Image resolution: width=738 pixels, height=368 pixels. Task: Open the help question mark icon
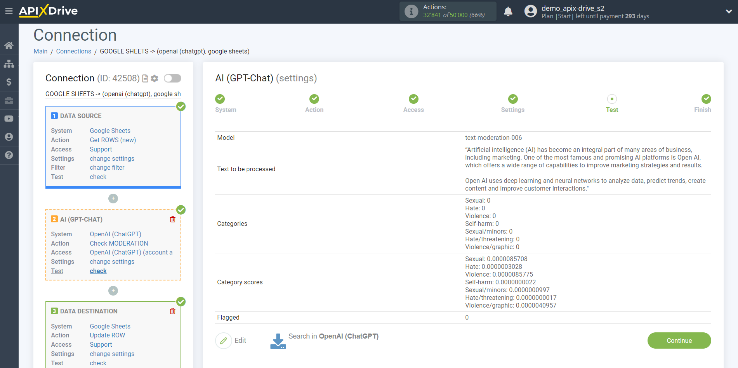(9, 155)
